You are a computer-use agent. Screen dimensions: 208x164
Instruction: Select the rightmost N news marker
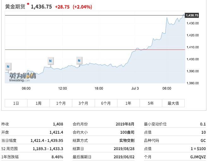(x=79, y=60)
